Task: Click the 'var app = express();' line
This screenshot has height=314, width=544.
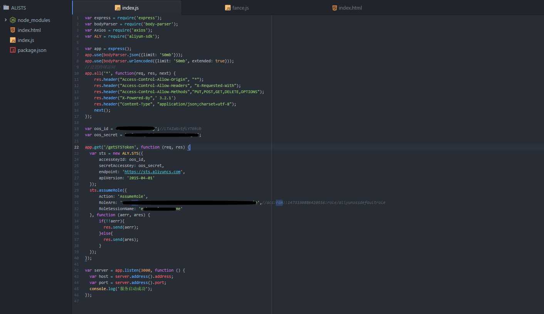Action: point(108,48)
